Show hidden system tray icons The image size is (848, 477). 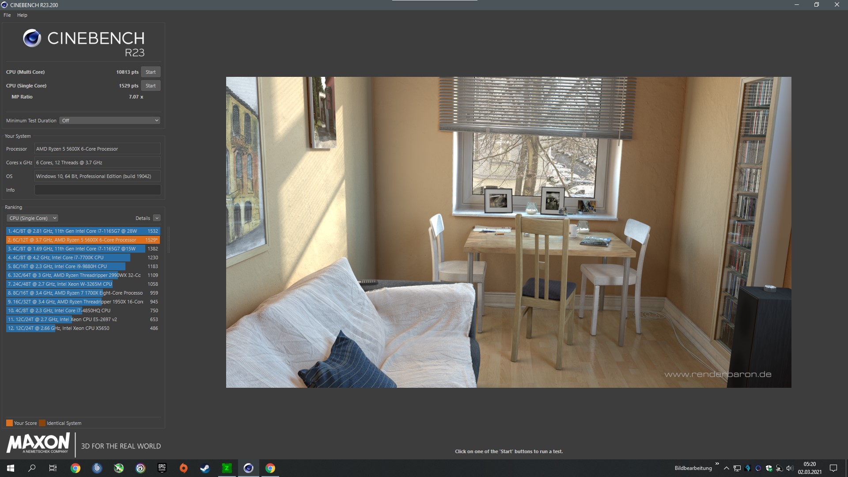(726, 468)
